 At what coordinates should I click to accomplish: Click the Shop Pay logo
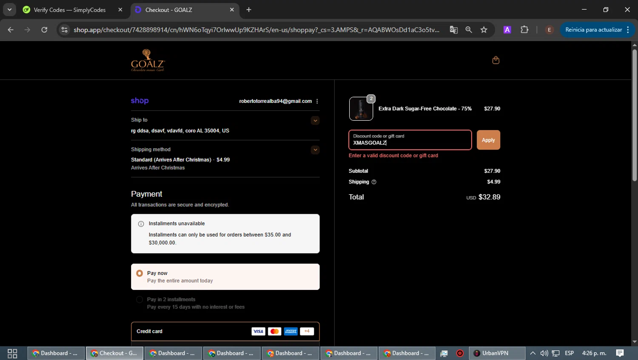pos(140,101)
